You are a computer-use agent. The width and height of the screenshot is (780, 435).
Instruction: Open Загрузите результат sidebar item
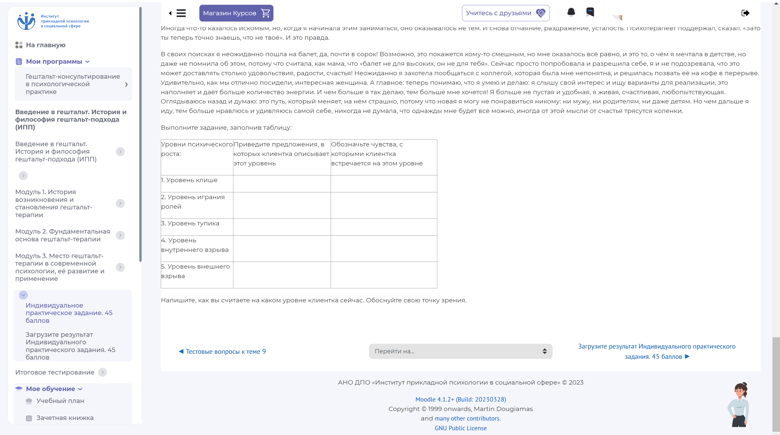click(71, 346)
